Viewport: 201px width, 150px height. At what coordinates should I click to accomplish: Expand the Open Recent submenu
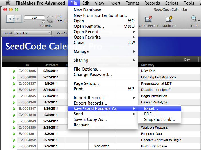[134, 32]
